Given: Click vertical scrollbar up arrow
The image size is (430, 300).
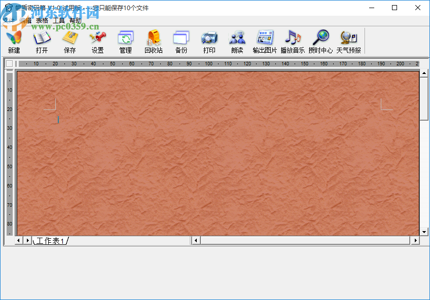Looking at the screenshot, I should (x=424, y=73).
